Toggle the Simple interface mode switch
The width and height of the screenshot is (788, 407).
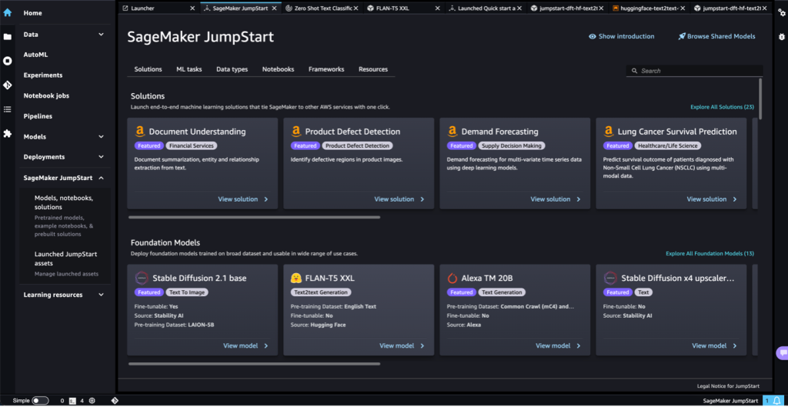[40, 401]
